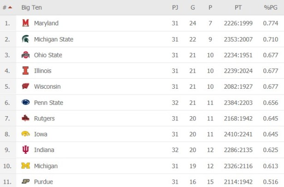
Task: Click the Wisconsin team logo
Action: 25,87
